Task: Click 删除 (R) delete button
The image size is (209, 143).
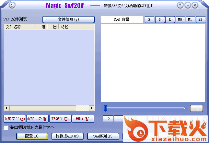Action: pos(83,119)
